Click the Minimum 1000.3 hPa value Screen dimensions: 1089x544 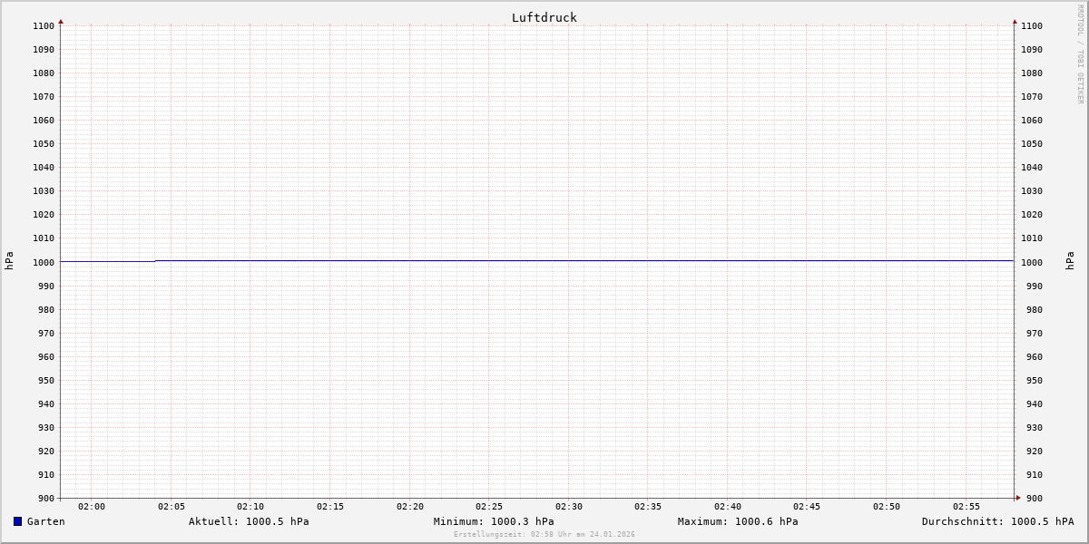494,521
